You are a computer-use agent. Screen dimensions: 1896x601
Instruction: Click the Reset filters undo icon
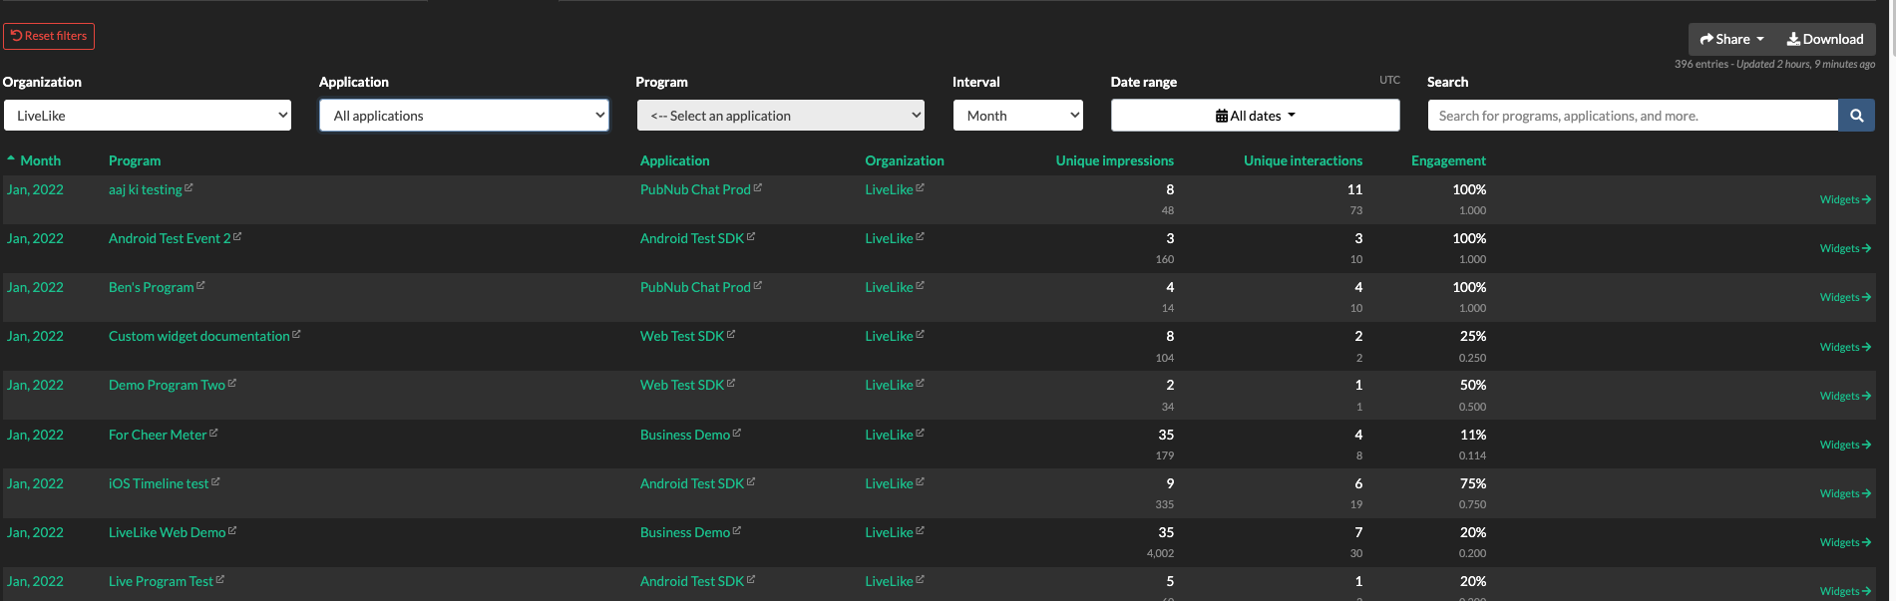(17, 35)
